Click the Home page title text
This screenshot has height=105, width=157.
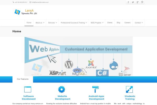click(17, 31)
